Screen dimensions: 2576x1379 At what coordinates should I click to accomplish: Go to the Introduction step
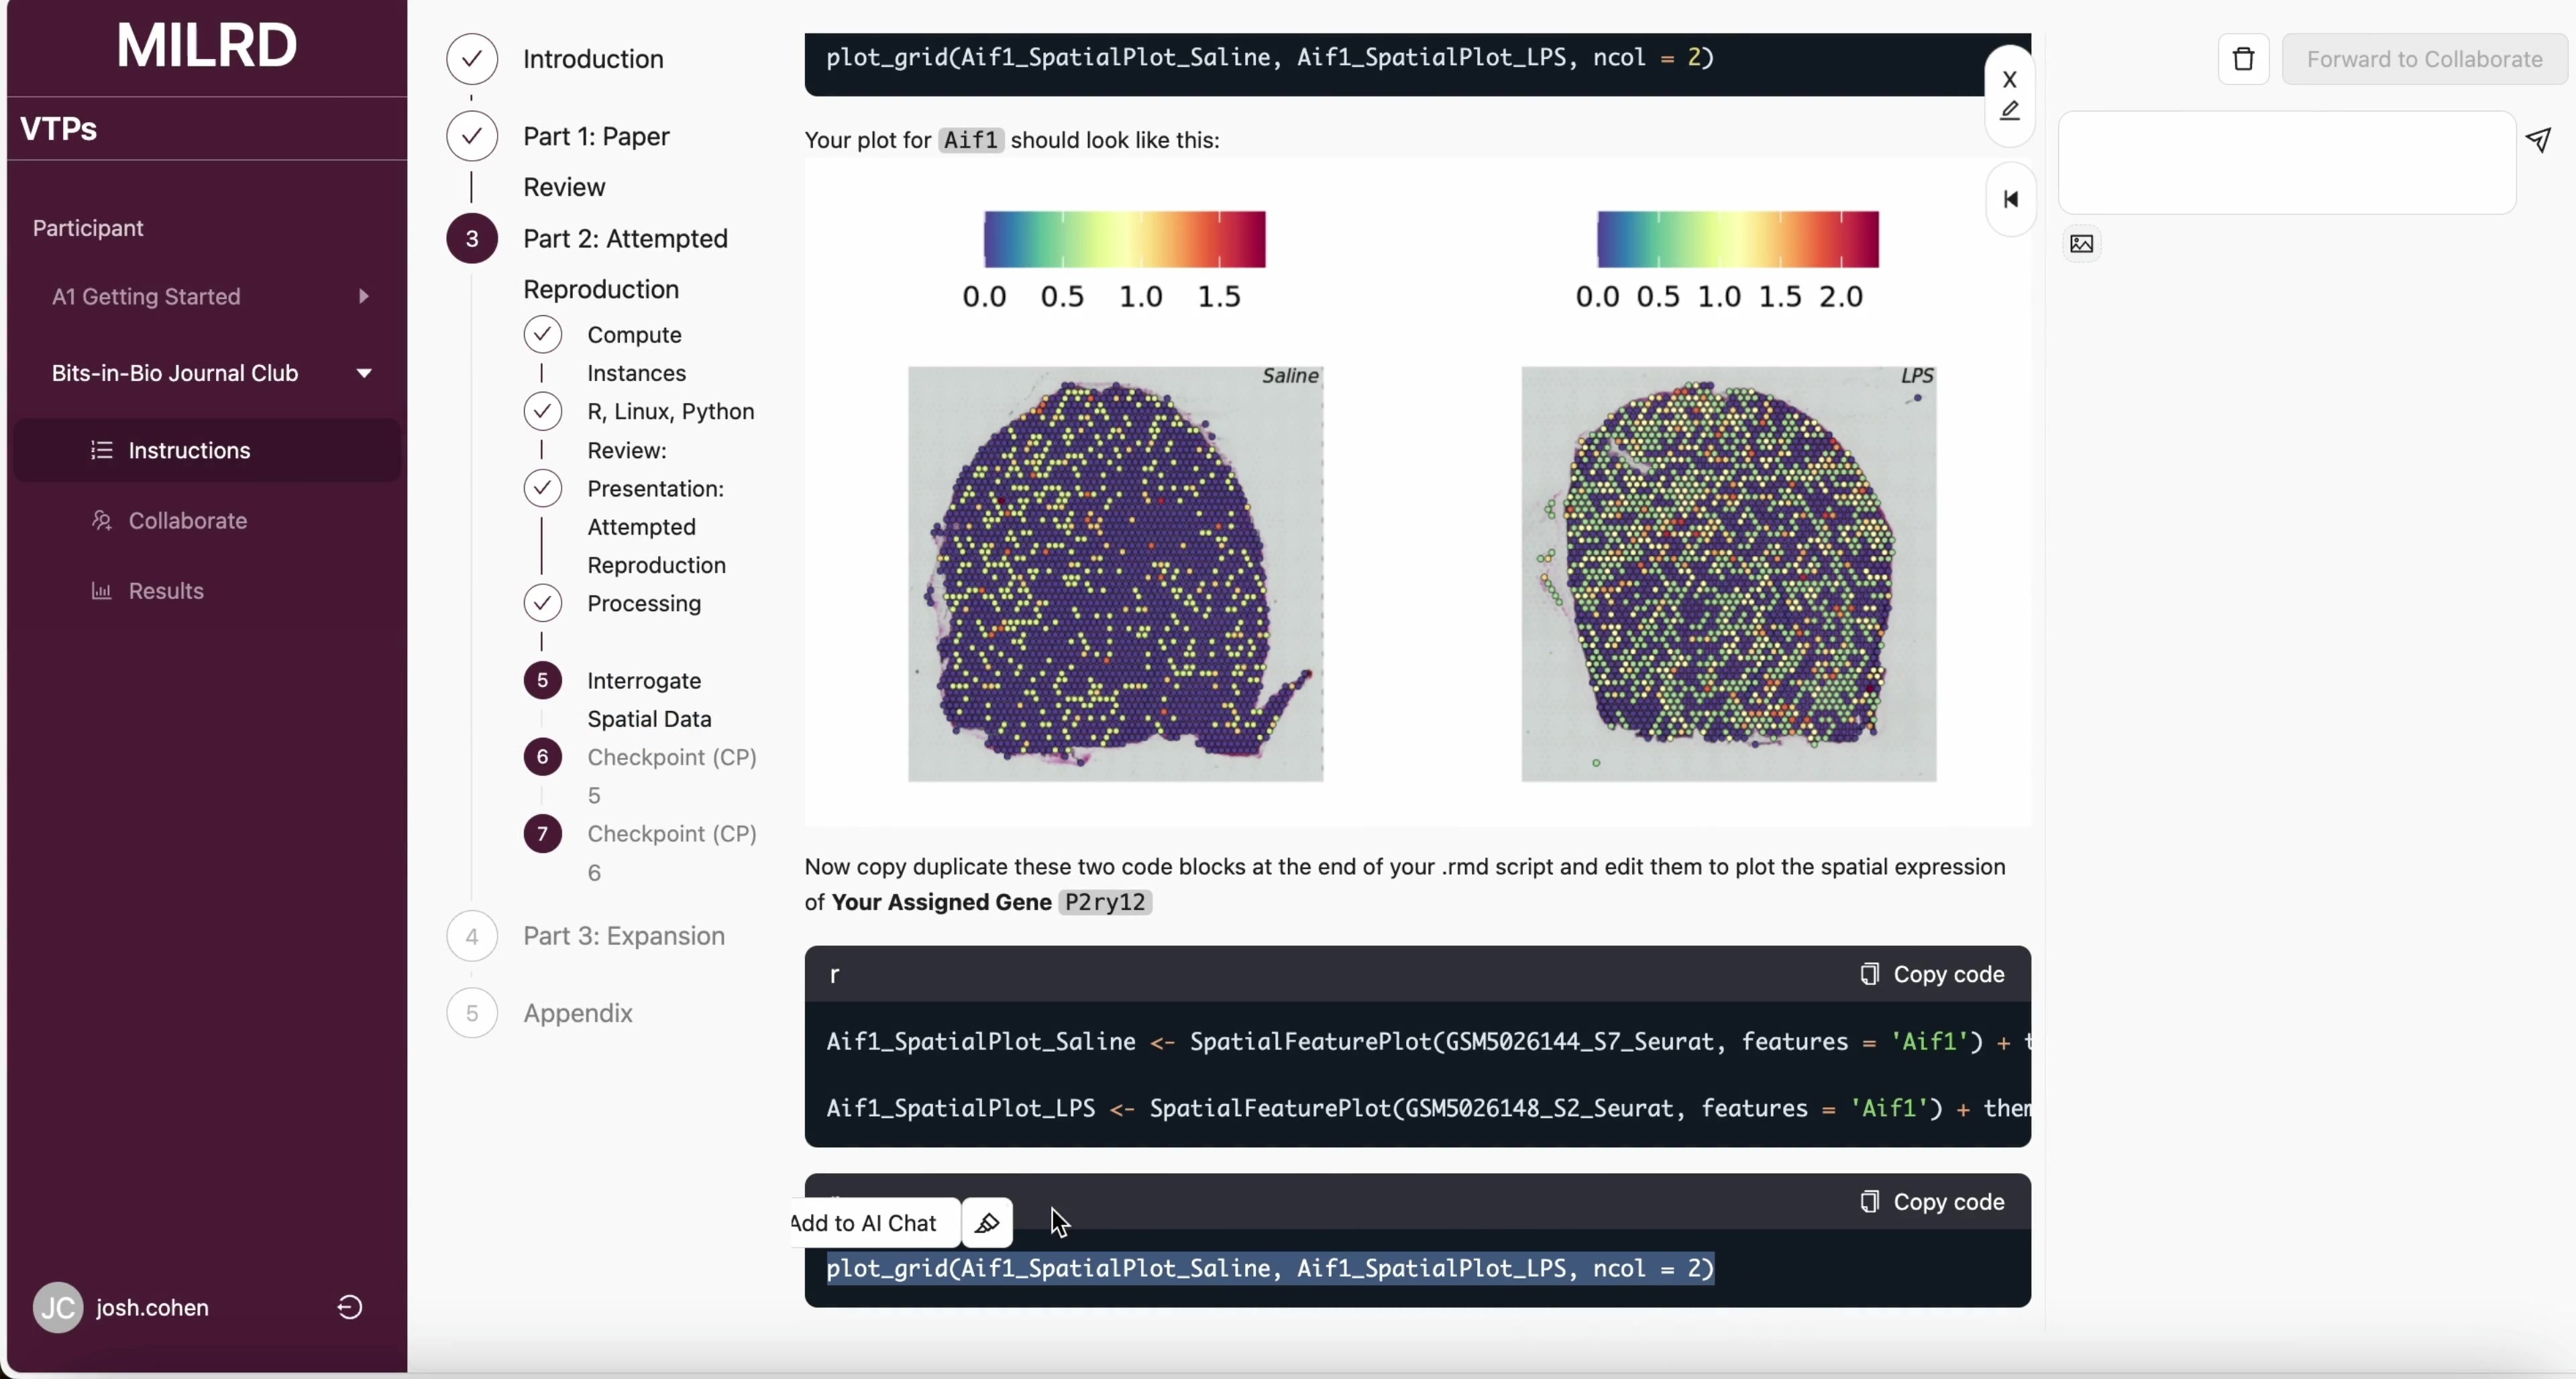pyautogui.click(x=593, y=59)
